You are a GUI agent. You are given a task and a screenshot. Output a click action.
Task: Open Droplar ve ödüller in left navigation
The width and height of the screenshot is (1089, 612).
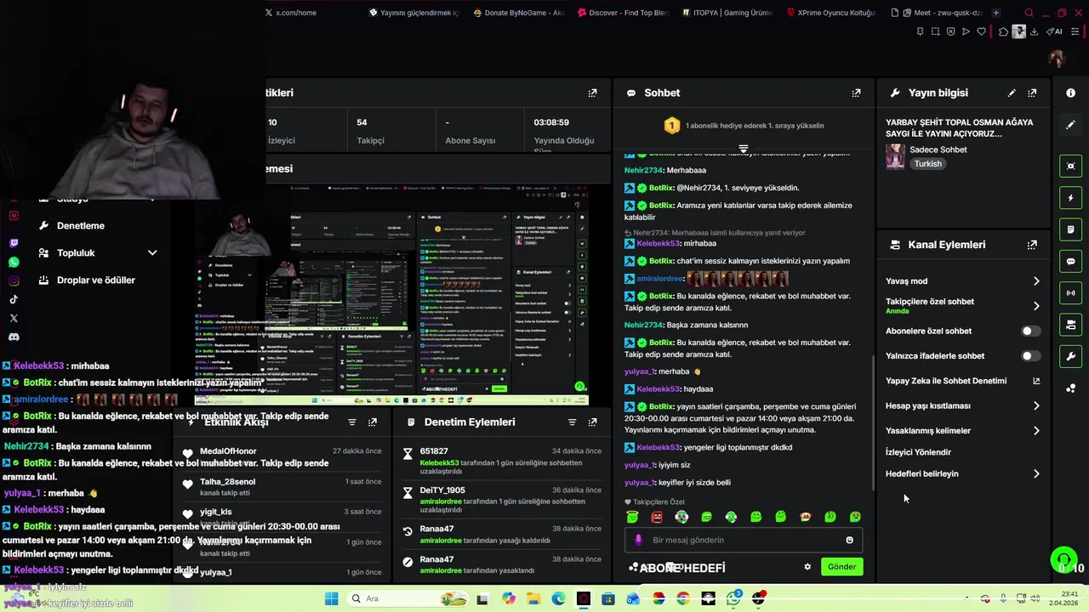coord(95,280)
